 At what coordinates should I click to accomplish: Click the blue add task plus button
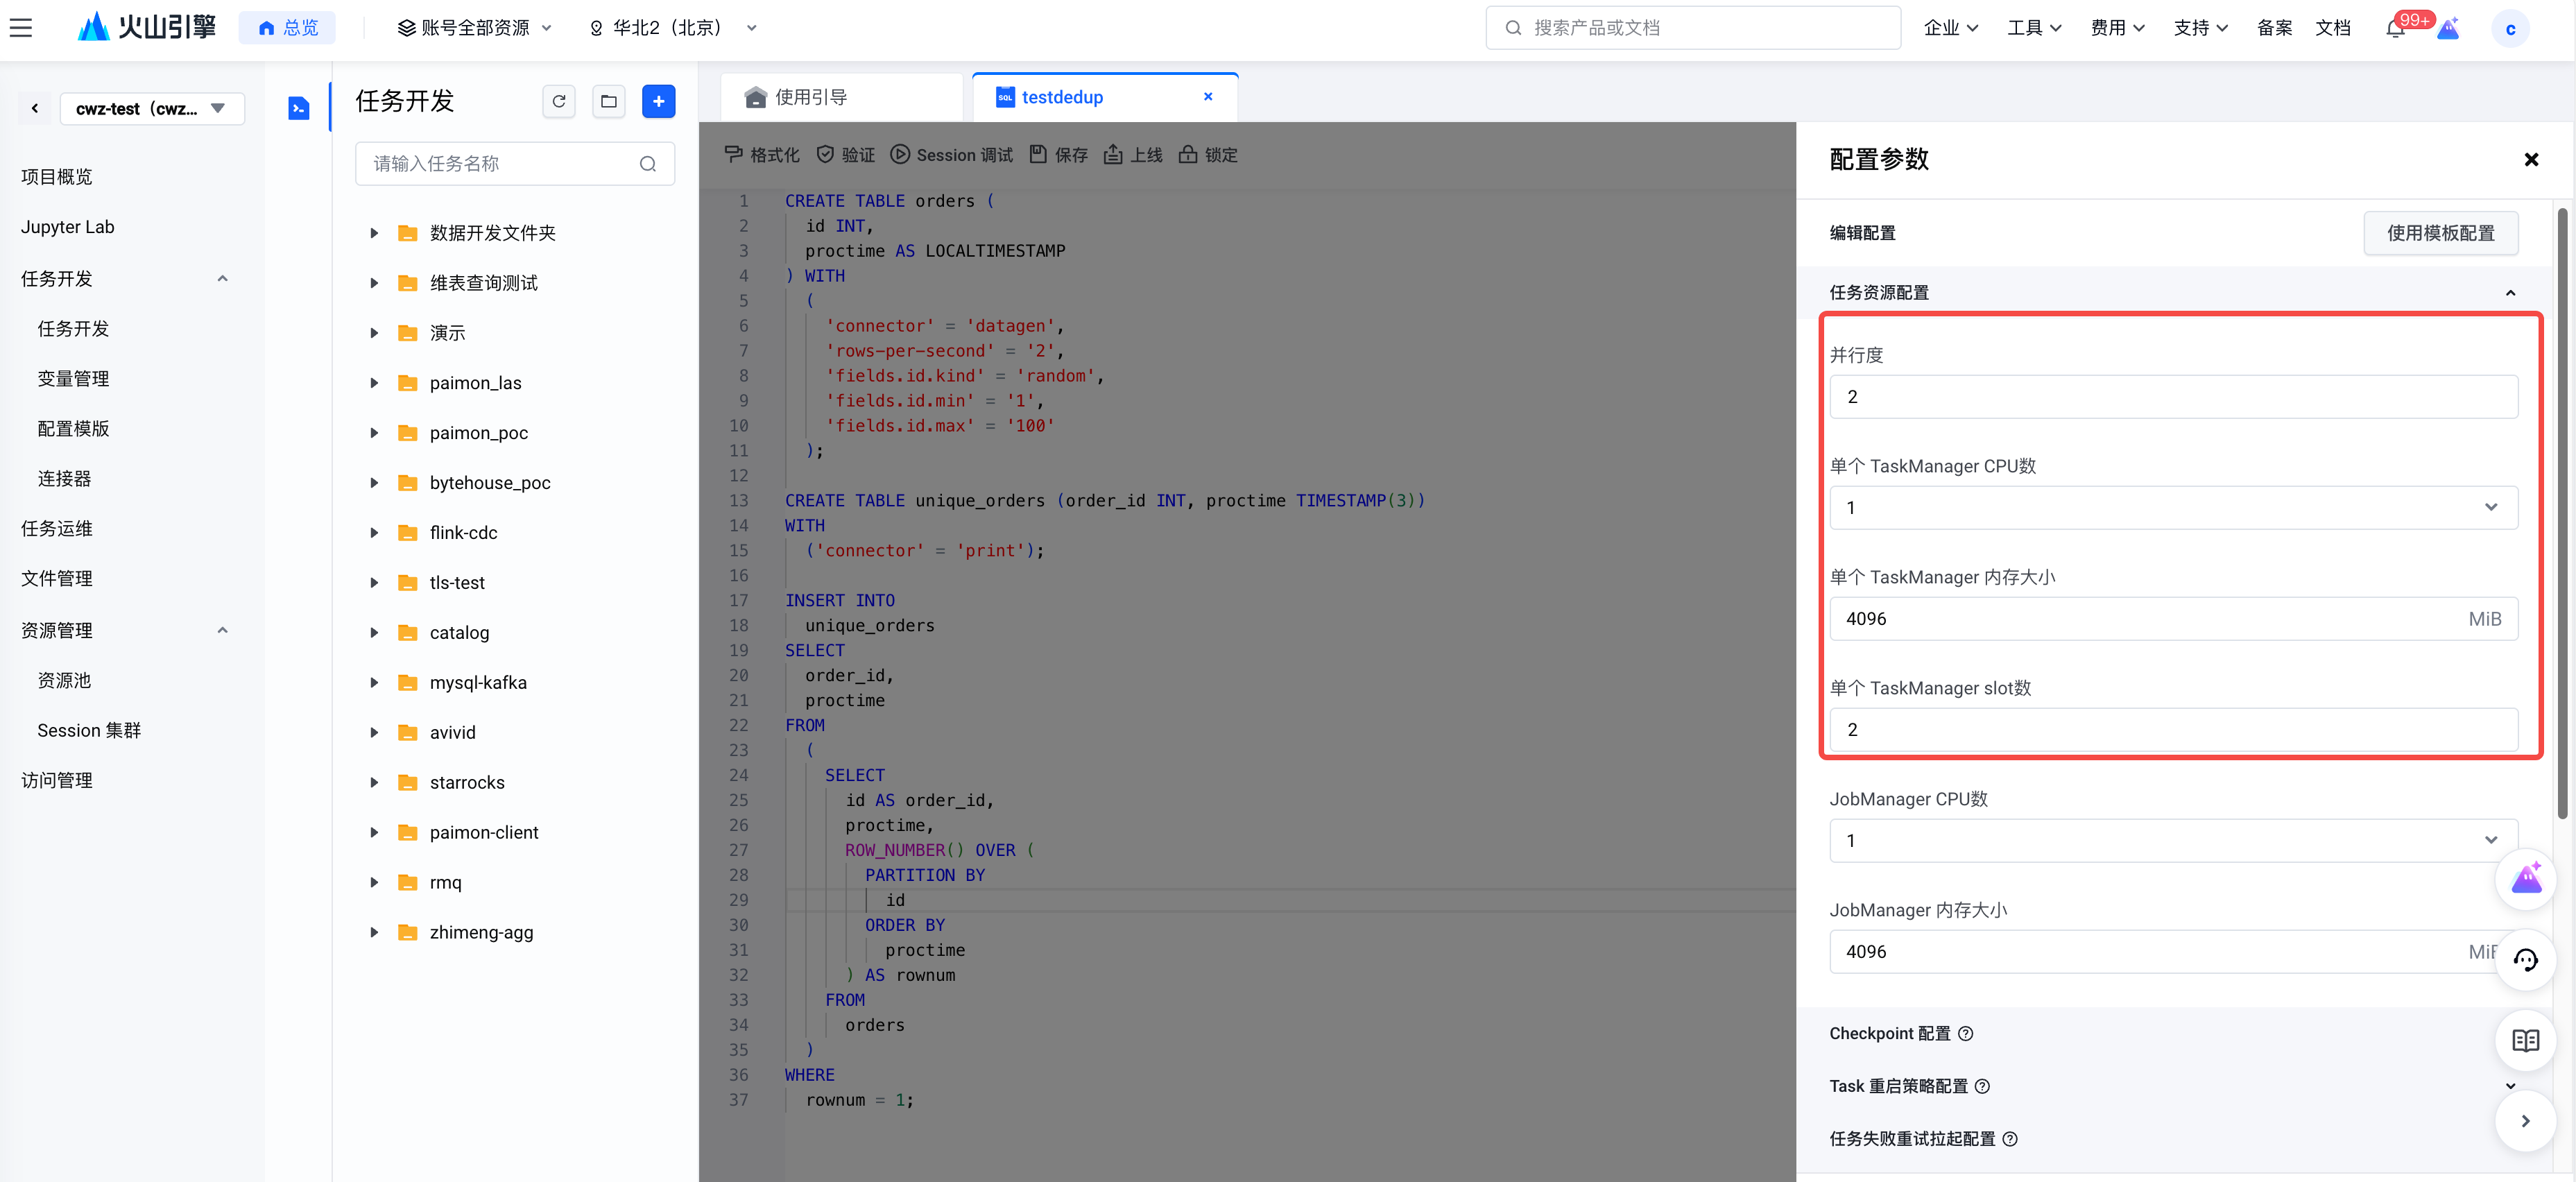tap(658, 101)
